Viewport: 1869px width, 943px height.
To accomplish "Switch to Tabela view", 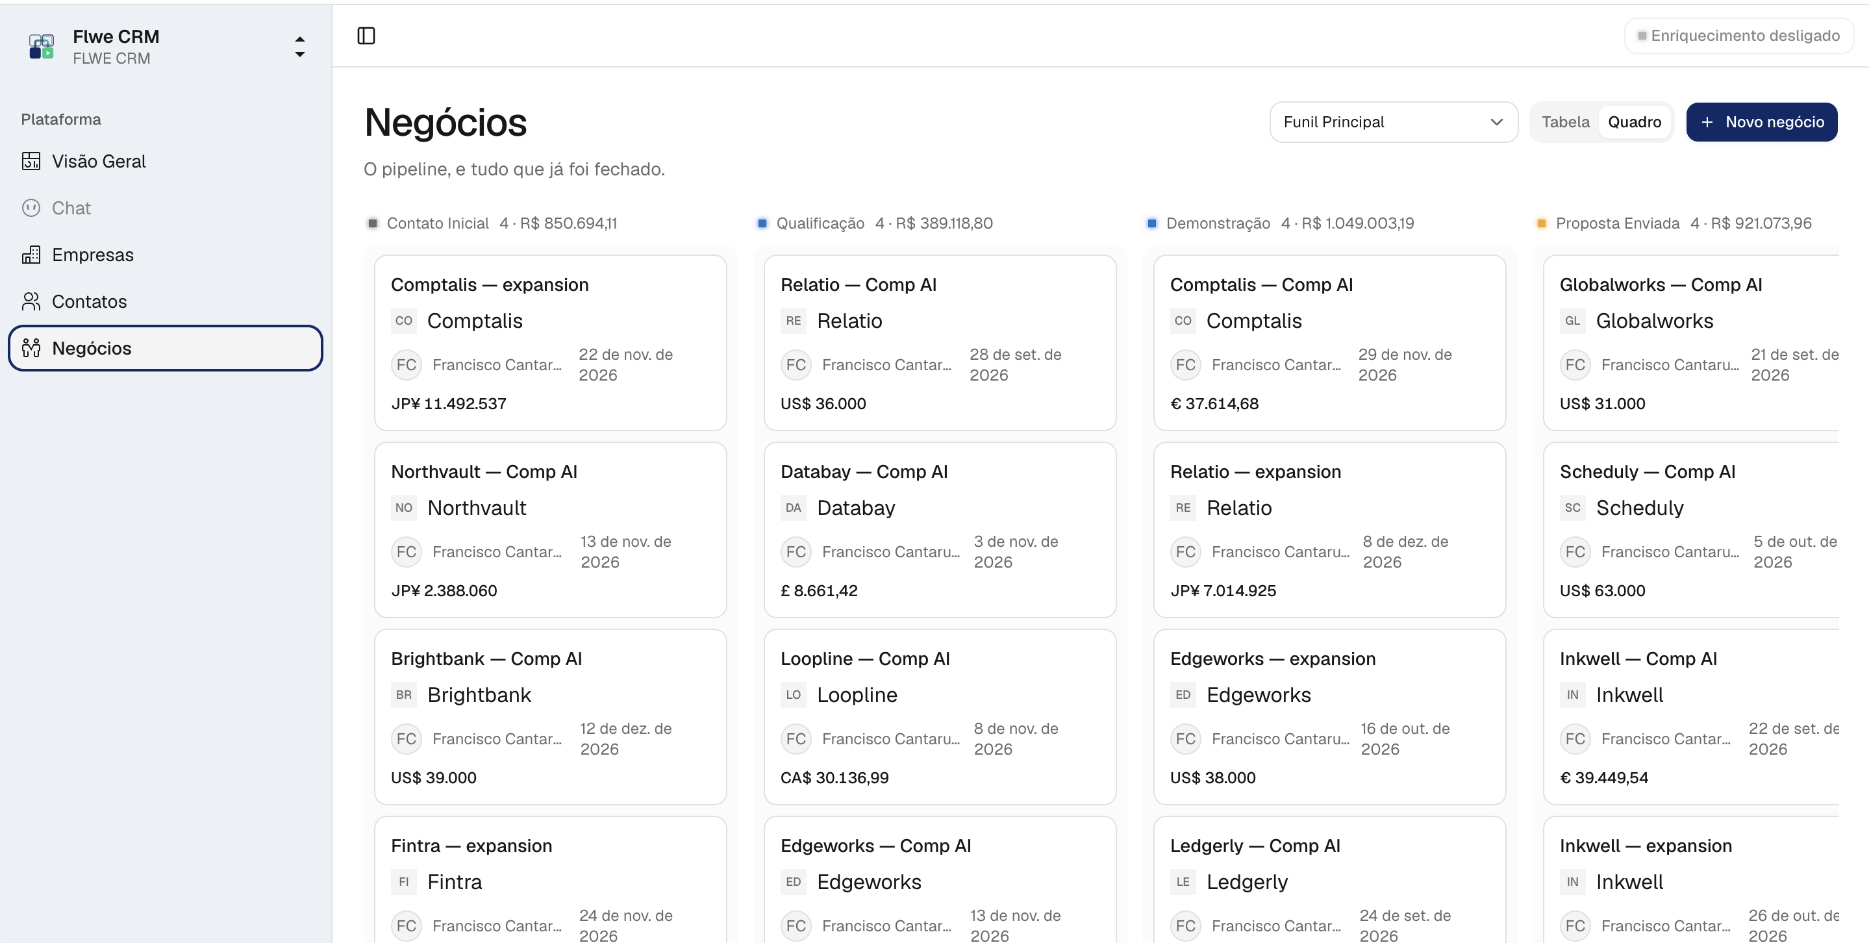I will (x=1565, y=122).
